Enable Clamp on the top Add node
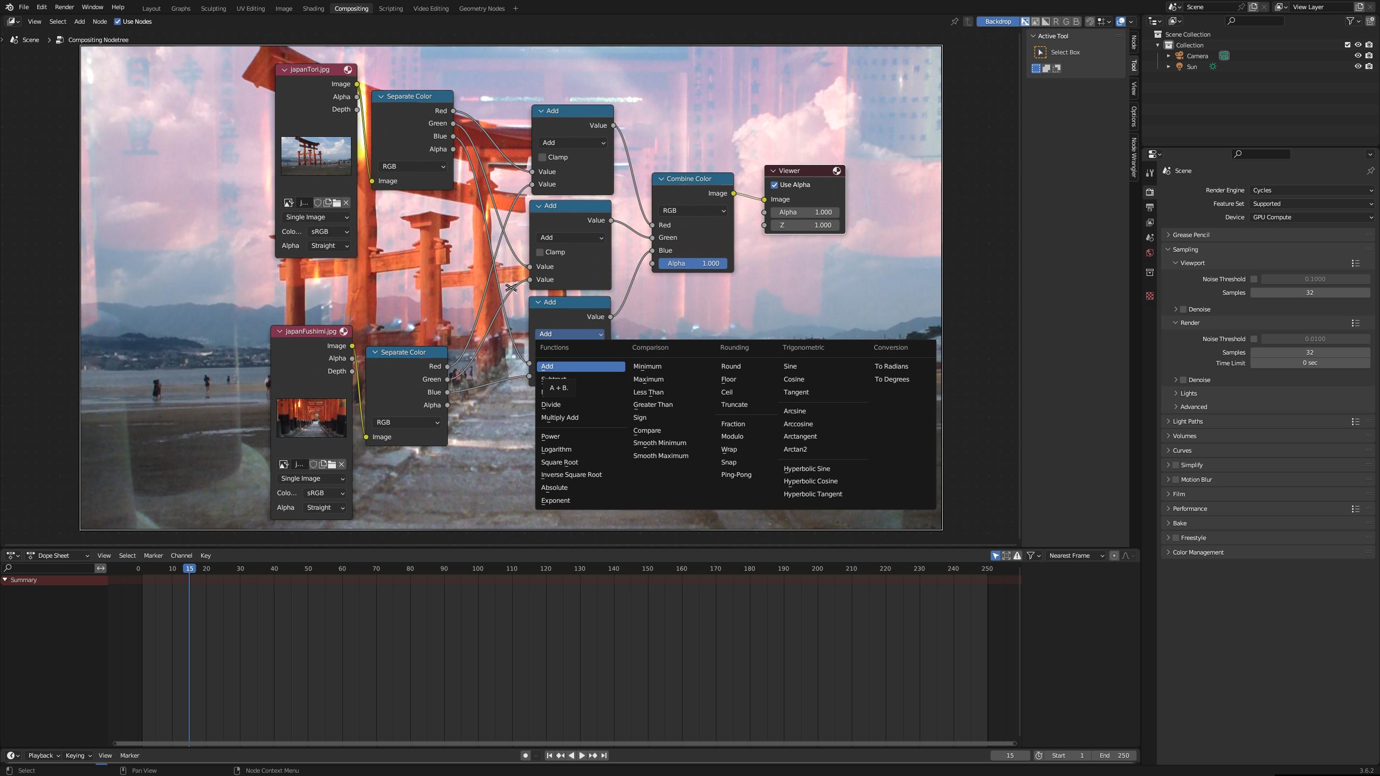The width and height of the screenshot is (1380, 776). (542, 157)
